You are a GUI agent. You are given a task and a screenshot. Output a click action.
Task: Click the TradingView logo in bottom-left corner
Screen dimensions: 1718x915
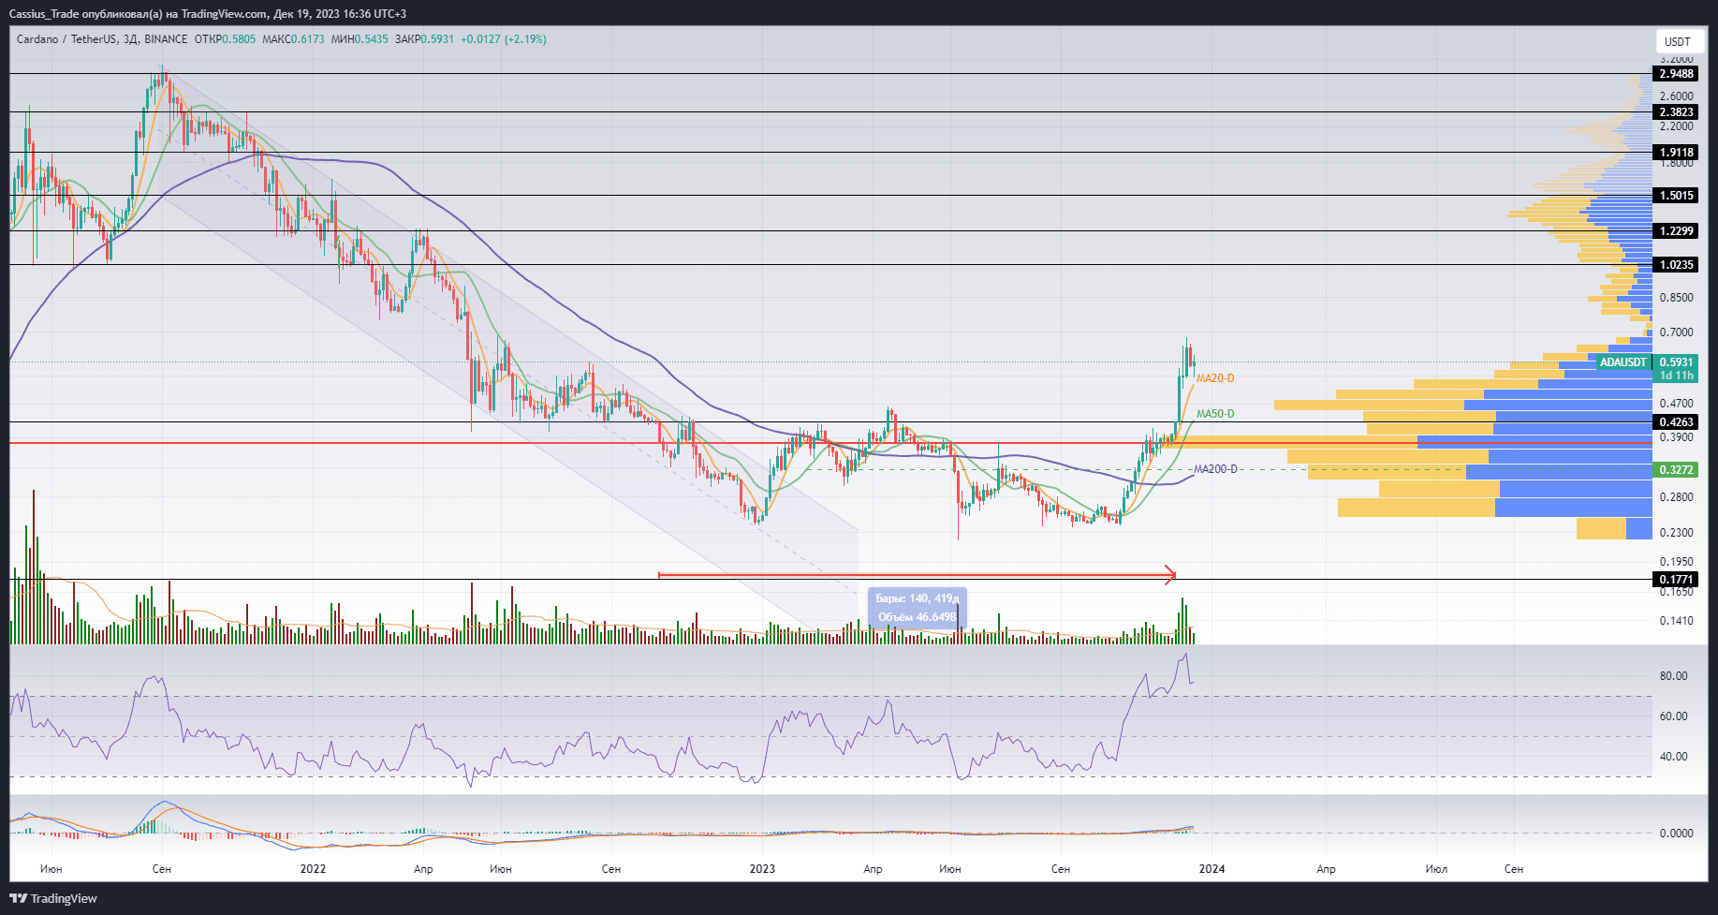[x=53, y=898]
